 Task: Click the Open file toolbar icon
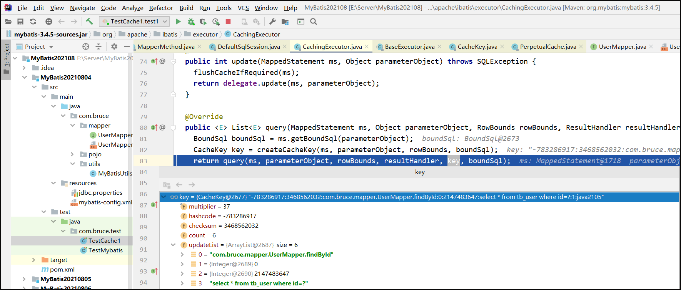click(8, 22)
